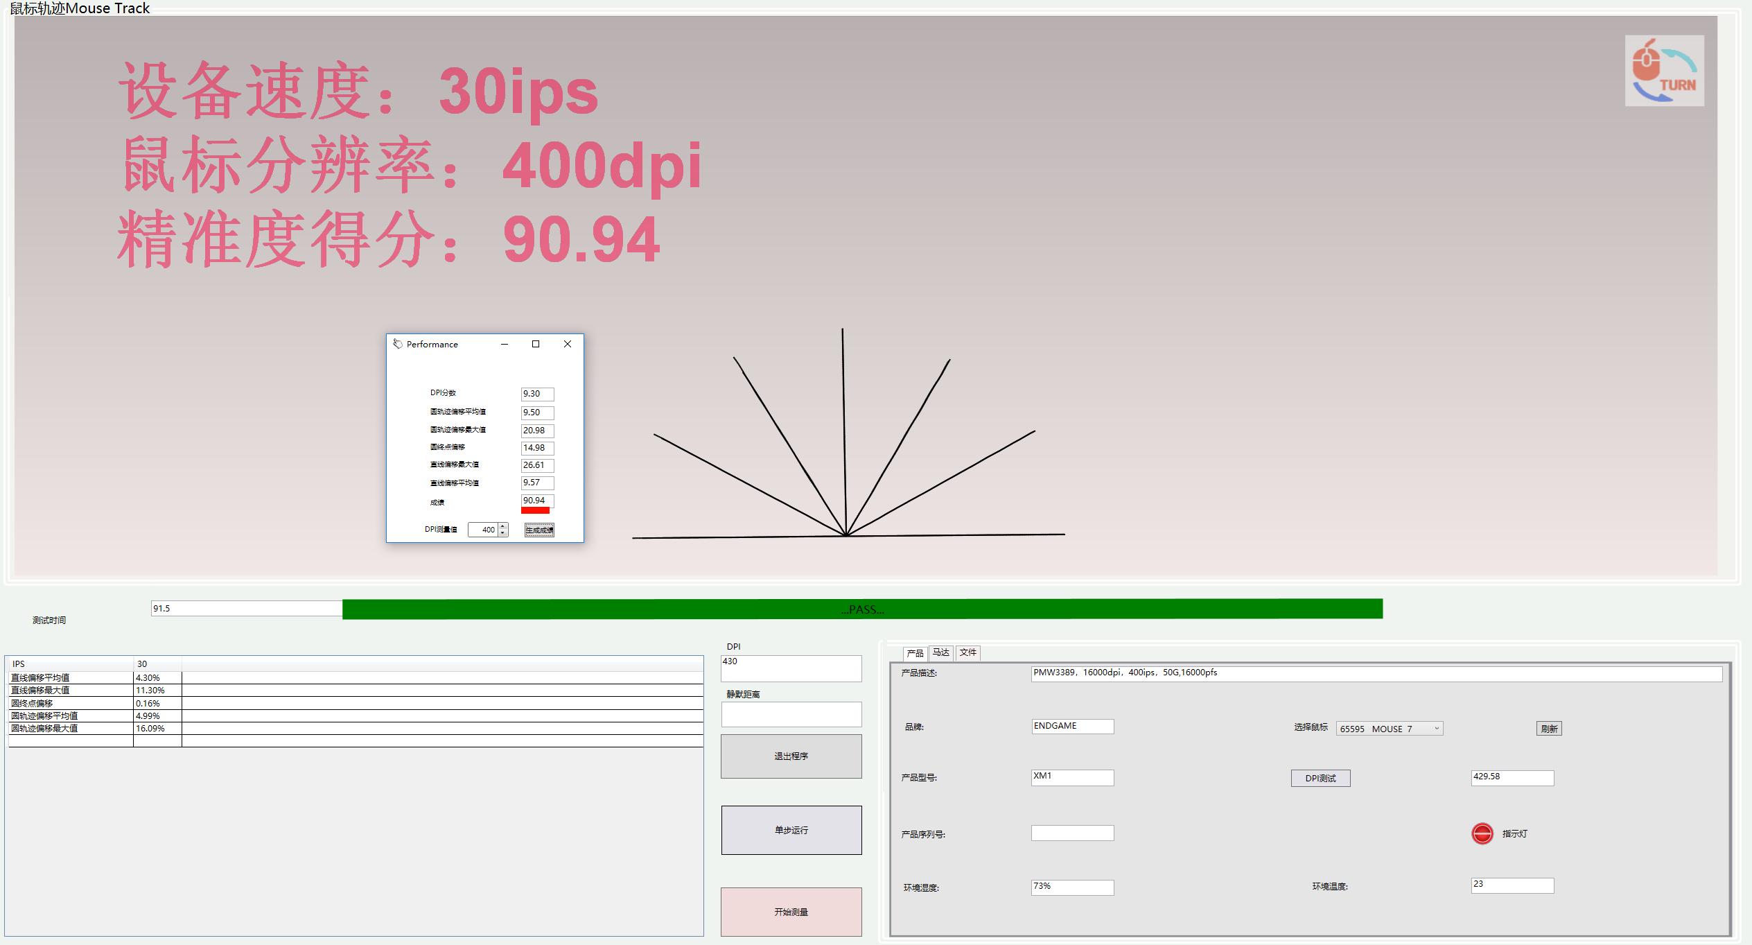Image resolution: width=1752 pixels, height=945 pixels.
Task: Select the 产品 tab
Action: (915, 653)
